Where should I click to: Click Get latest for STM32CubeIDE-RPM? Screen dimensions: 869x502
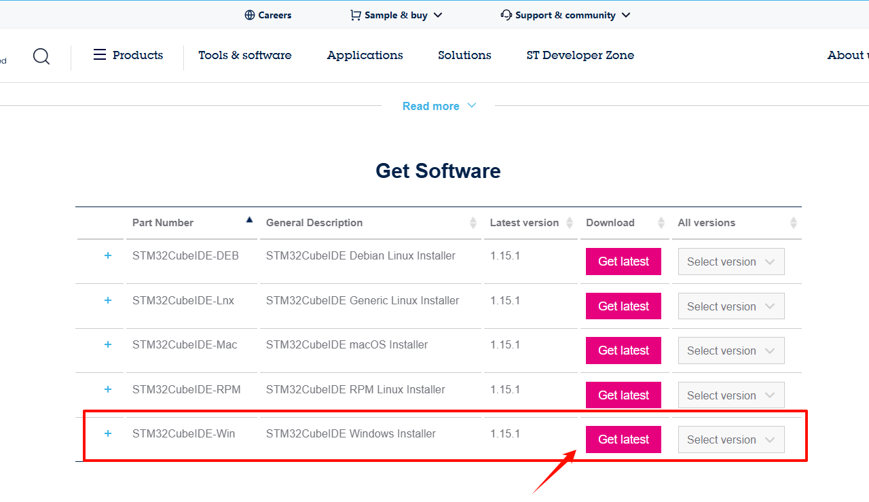tap(623, 395)
